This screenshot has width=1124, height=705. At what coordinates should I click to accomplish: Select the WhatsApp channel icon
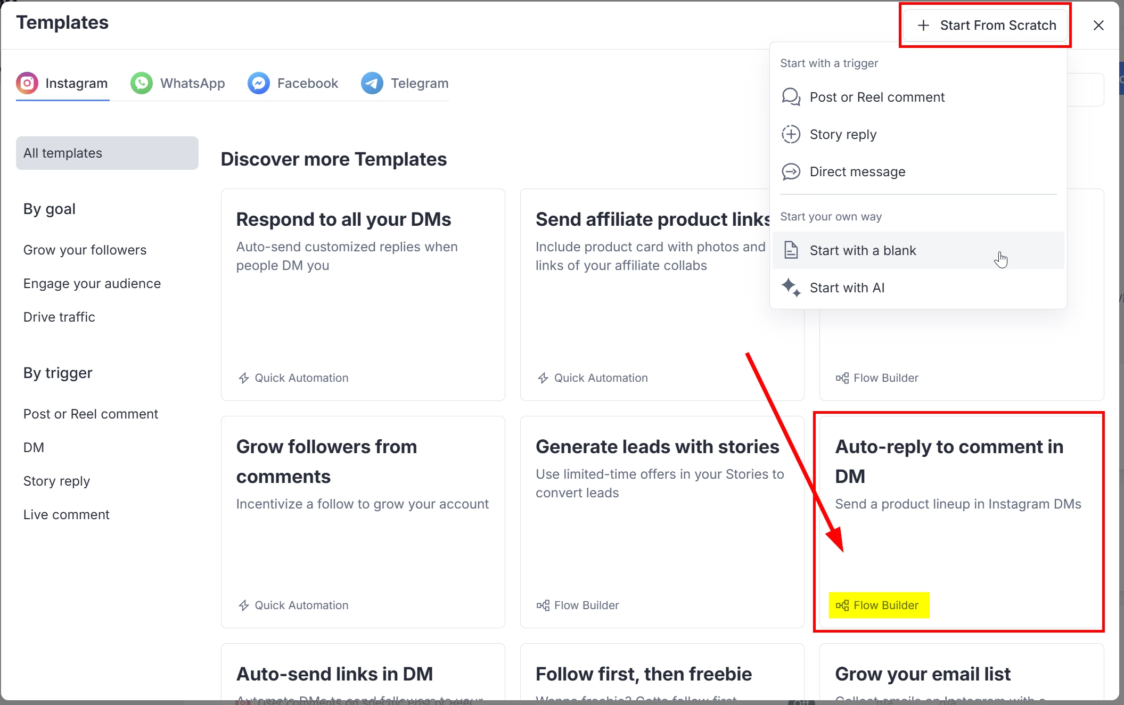142,83
